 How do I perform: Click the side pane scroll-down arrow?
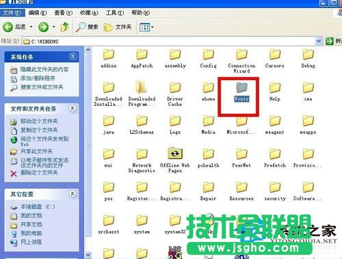tap(88, 255)
